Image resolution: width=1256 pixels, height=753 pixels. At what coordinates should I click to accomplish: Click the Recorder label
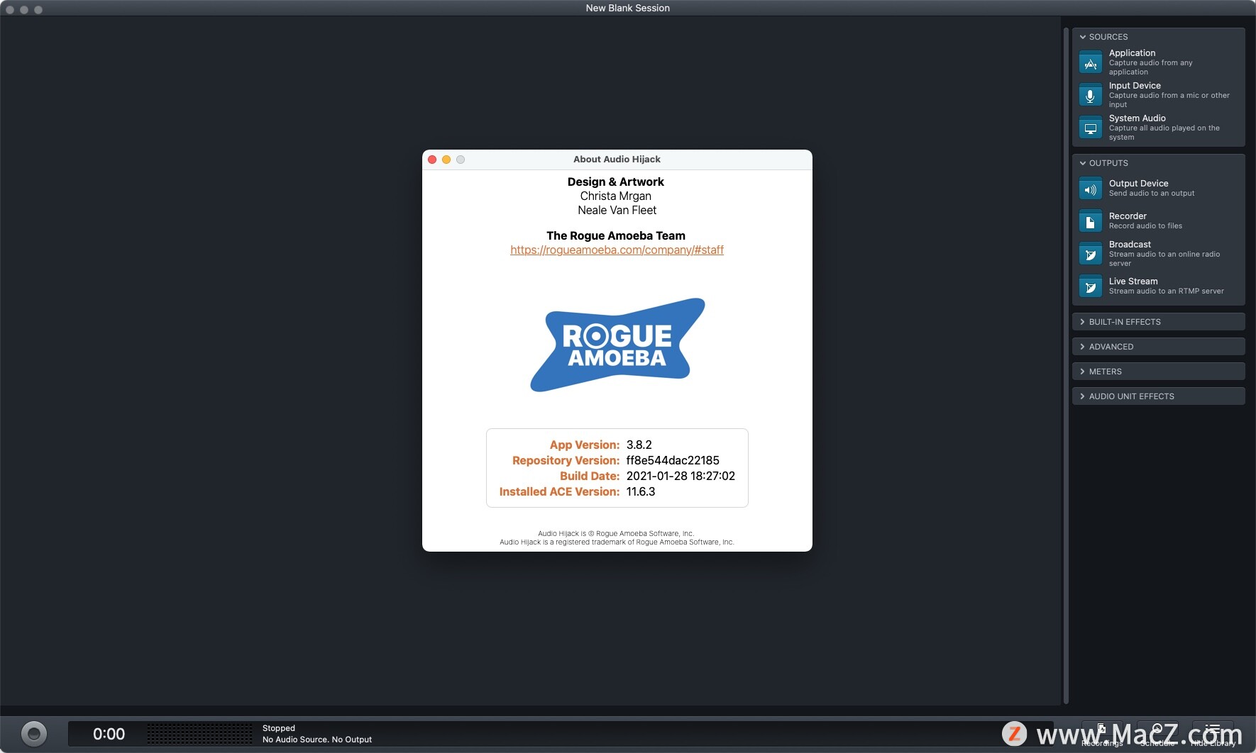point(1128,216)
